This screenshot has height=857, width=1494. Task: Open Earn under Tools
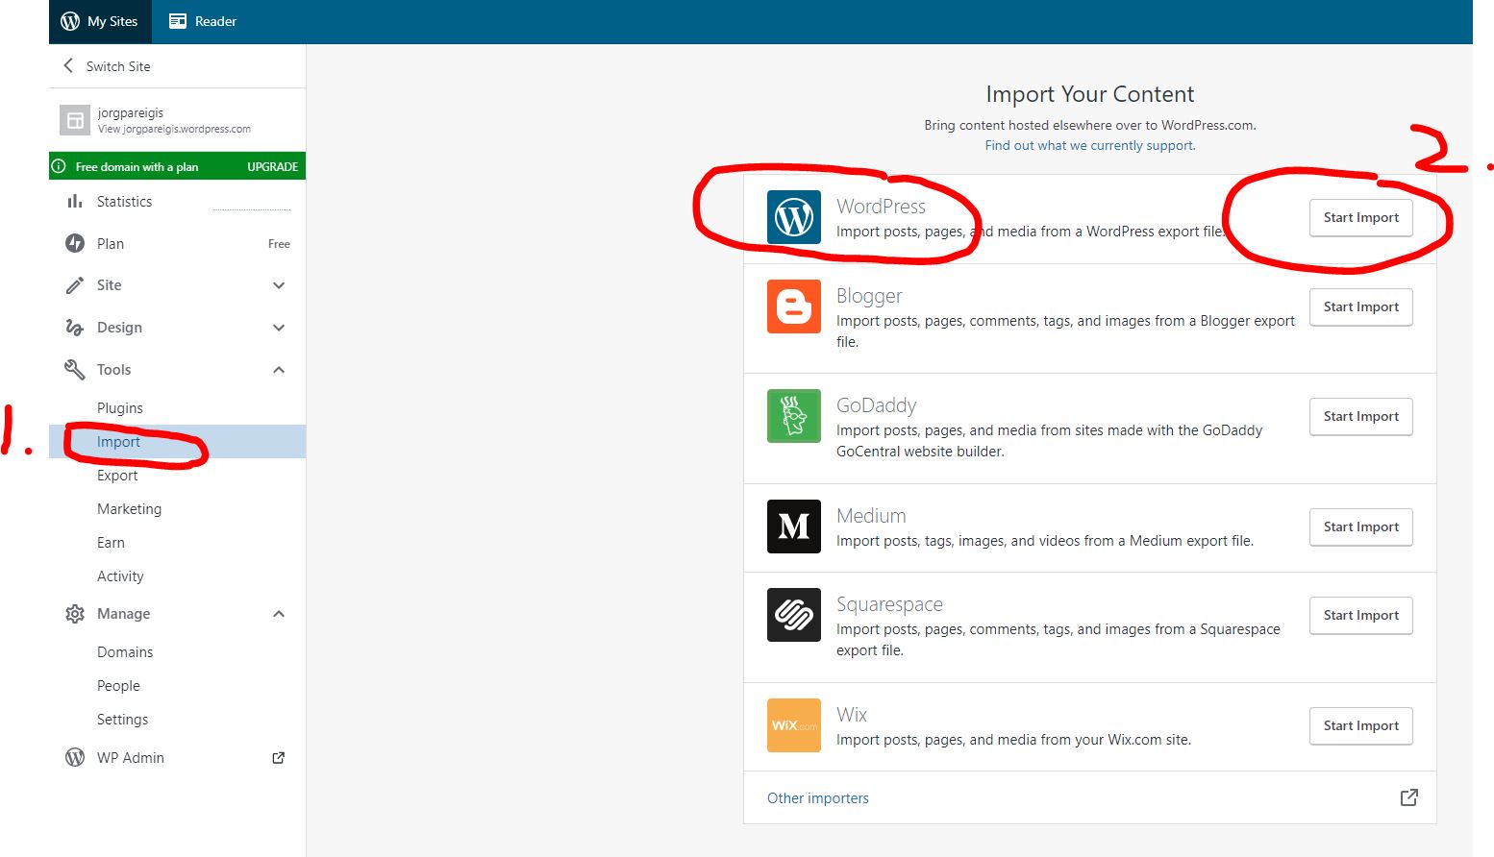[x=111, y=543]
